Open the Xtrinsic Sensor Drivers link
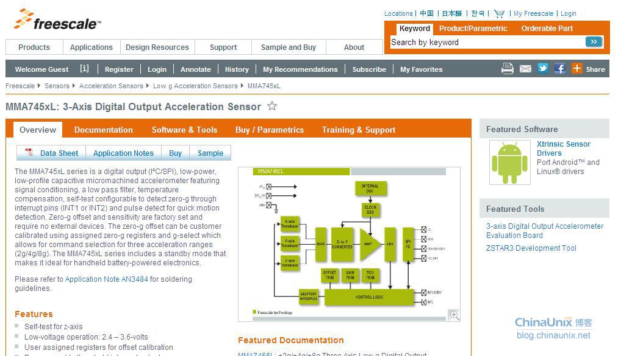Screen dimensions: 621x356 tap(563, 148)
